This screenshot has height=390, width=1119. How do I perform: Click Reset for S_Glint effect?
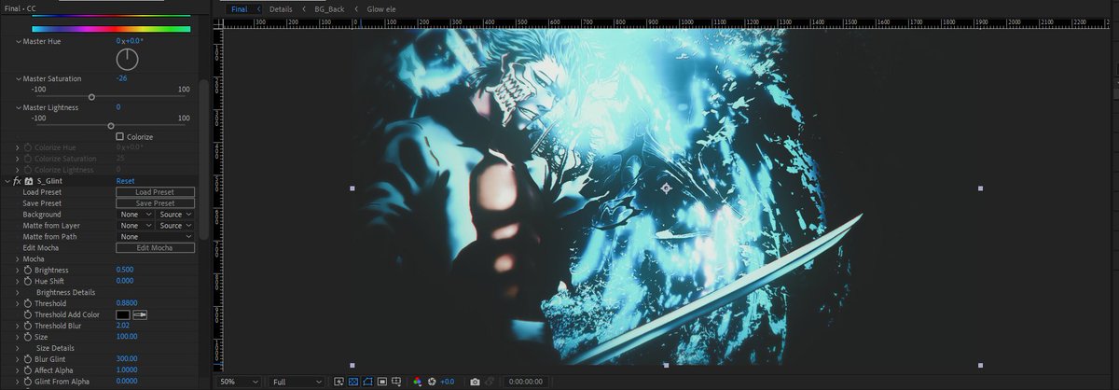126,180
